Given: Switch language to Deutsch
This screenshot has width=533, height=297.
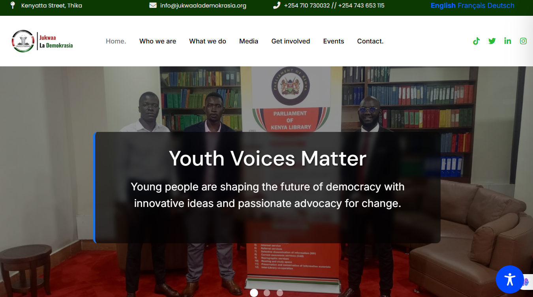Looking at the screenshot, I should pos(501,6).
